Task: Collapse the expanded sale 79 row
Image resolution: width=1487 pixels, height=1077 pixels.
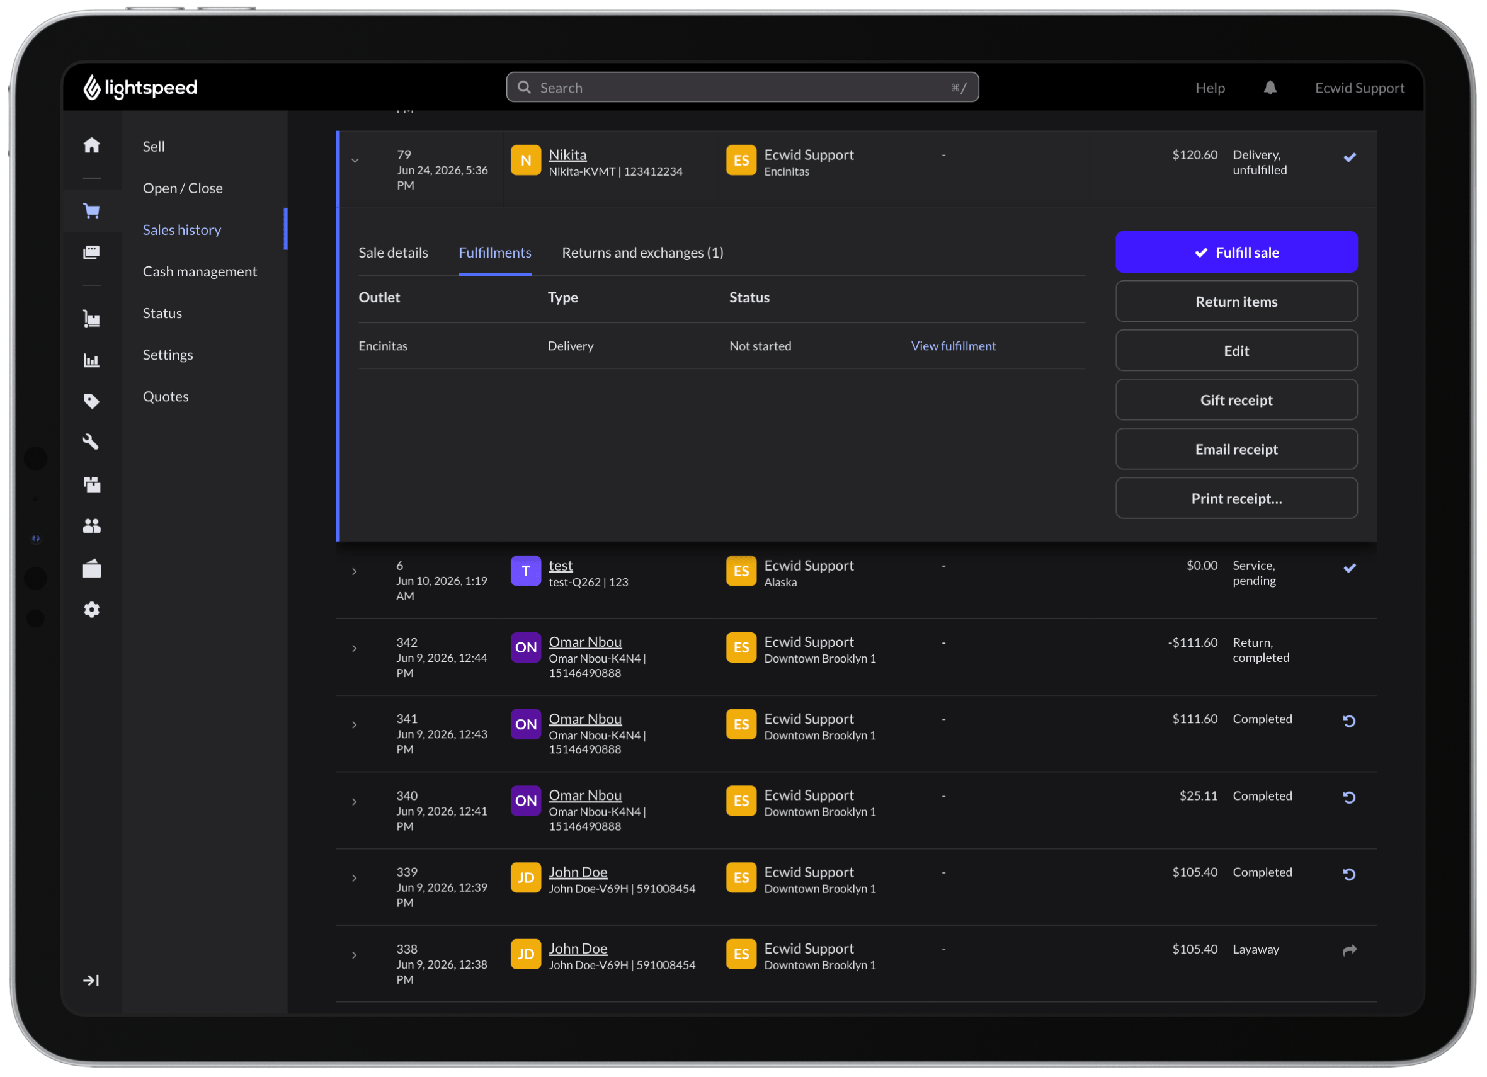Action: [355, 161]
